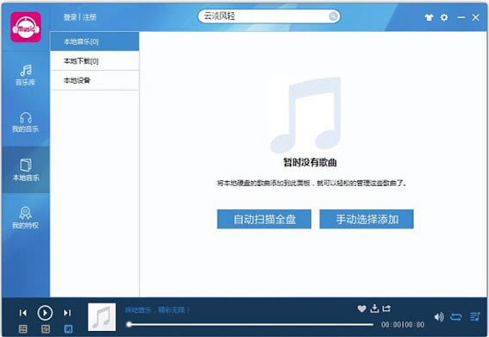Image resolution: width=489 pixels, height=337 pixels.
Task: Open 我的特权 badge section
Action: [x=26, y=218]
